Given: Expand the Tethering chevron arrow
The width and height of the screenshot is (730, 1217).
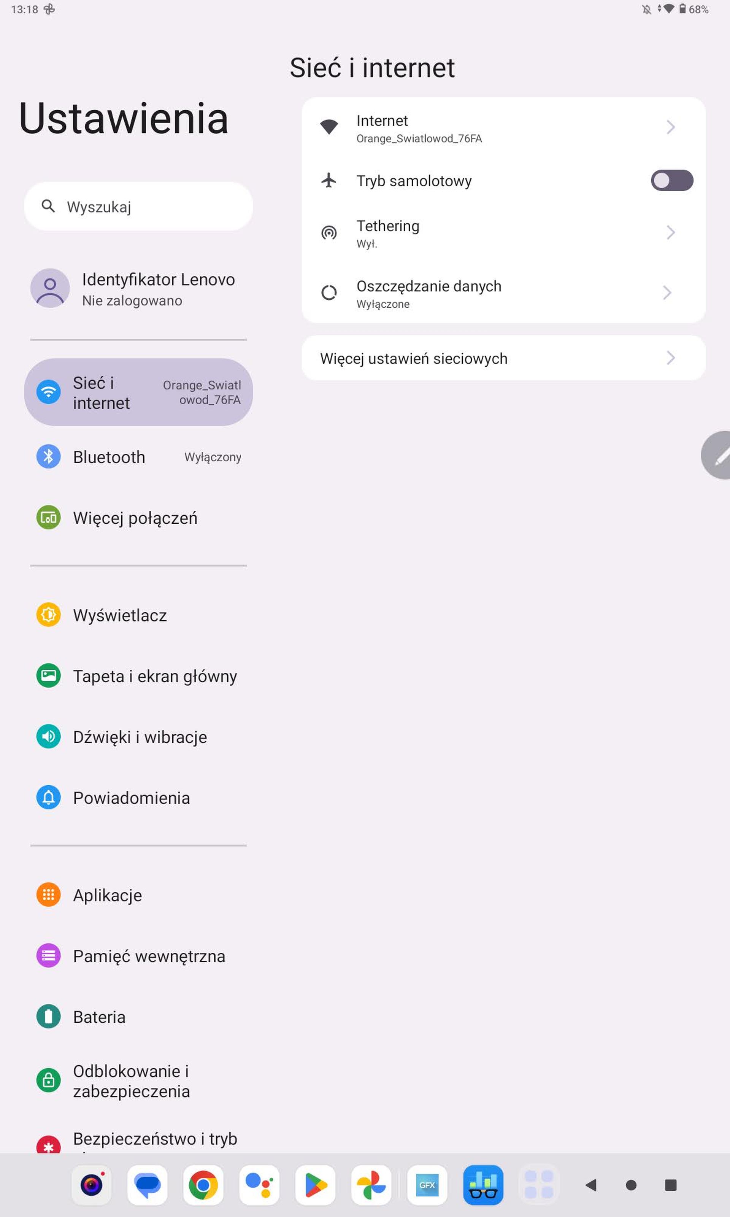Looking at the screenshot, I should click(670, 232).
